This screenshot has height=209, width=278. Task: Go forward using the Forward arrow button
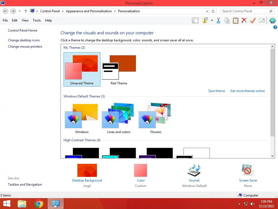coord(13,11)
